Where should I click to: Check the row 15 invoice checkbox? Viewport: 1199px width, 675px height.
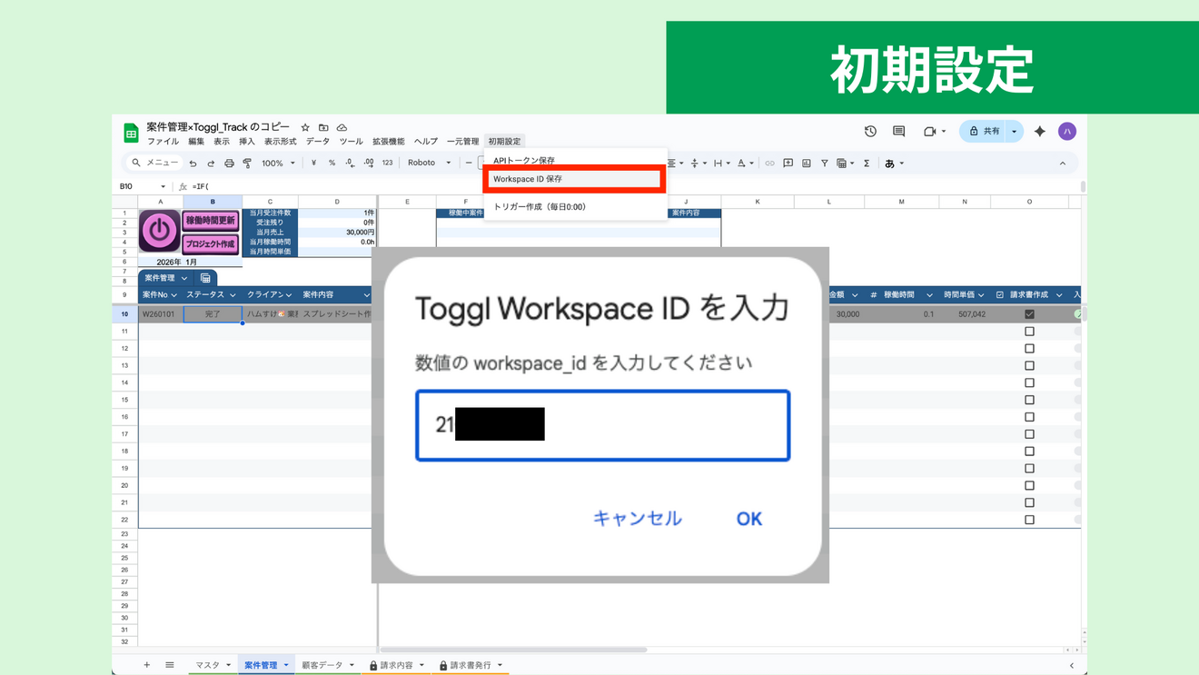coord(1029,400)
